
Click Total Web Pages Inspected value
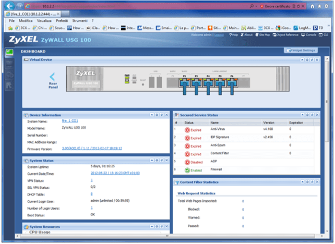[243, 201]
